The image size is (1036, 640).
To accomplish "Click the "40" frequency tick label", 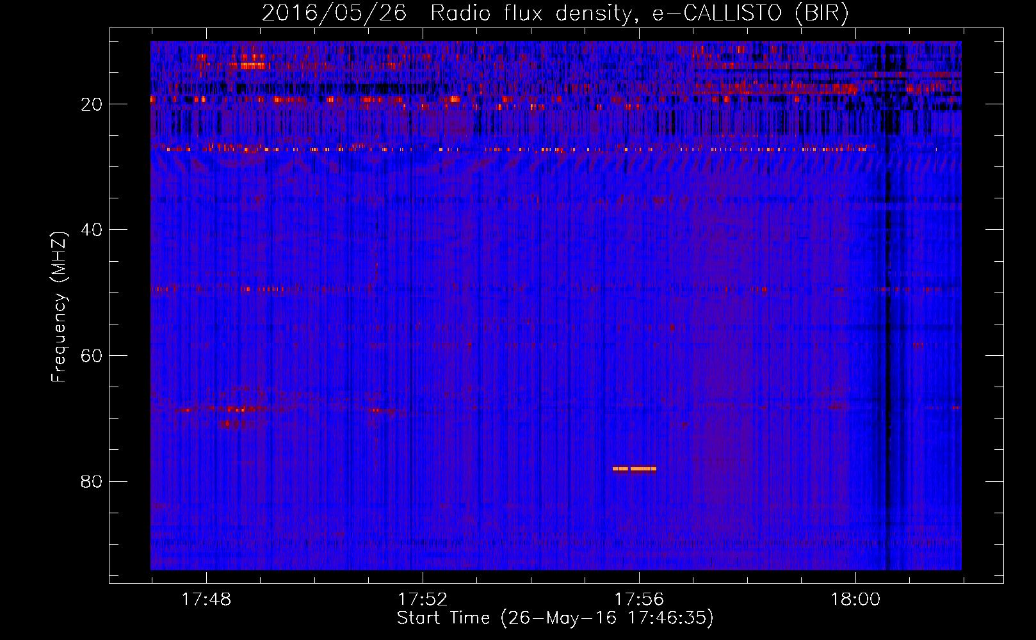I will [92, 230].
